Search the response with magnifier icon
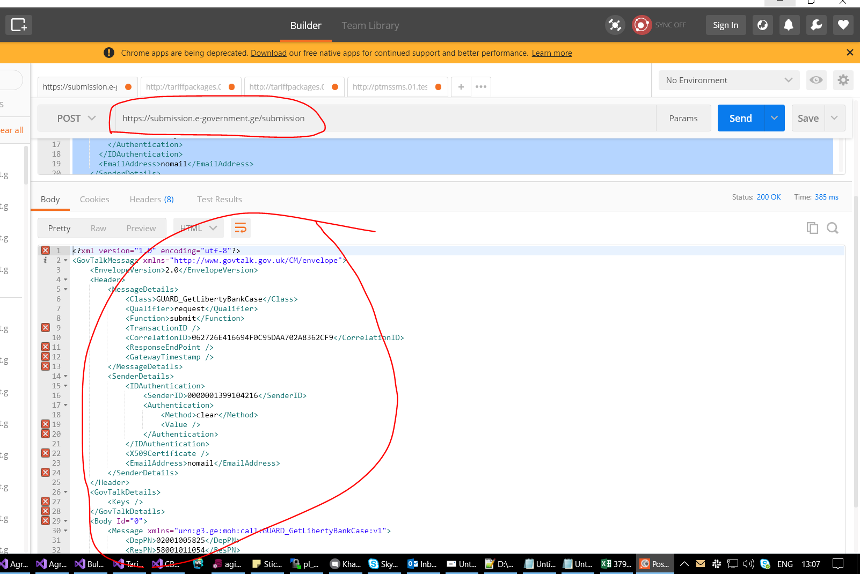This screenshot has width=860, height=574. click(x=833, y=228)
